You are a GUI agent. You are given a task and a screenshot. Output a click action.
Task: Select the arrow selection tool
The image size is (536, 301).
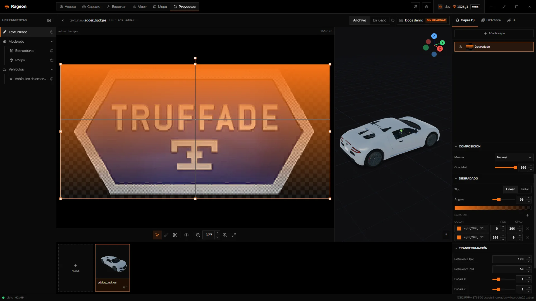(157, 235)
